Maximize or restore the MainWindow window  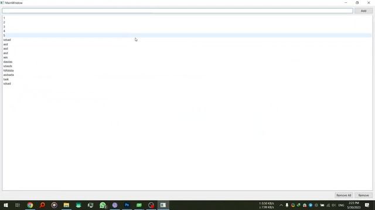pos(357,3)
